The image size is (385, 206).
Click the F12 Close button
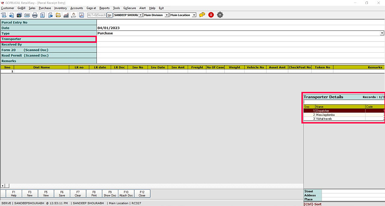point(142,194)
